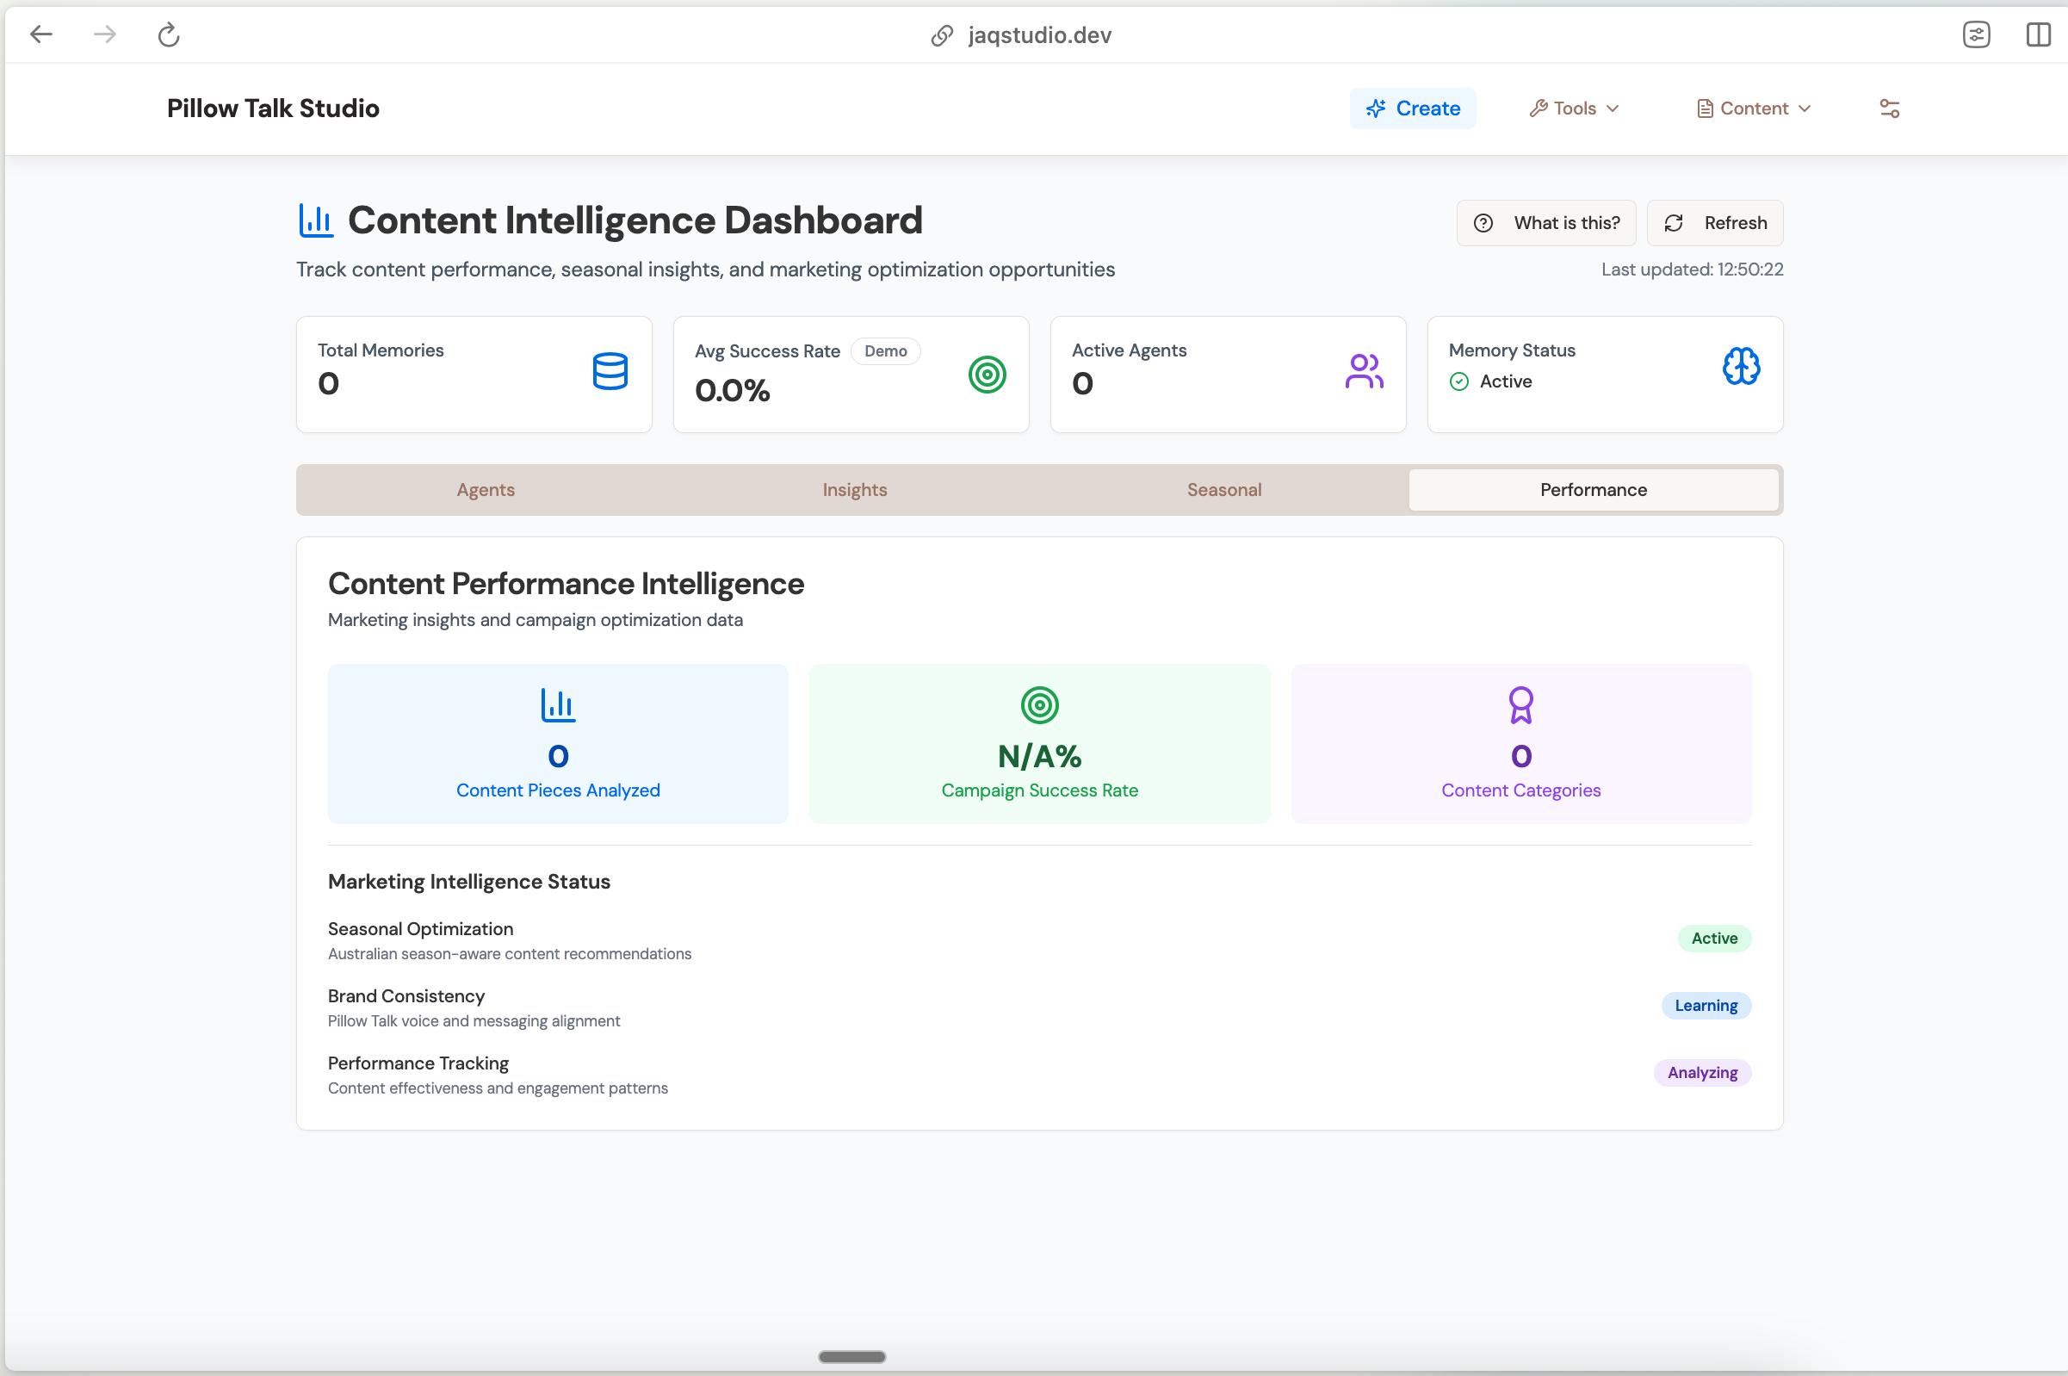Open the Tools dropdown menu

coord(1574,108)
